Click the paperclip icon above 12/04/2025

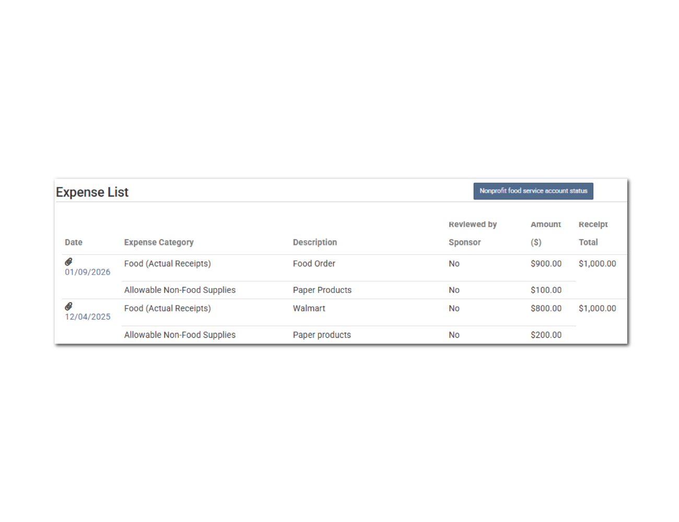[x=68, y=306]
